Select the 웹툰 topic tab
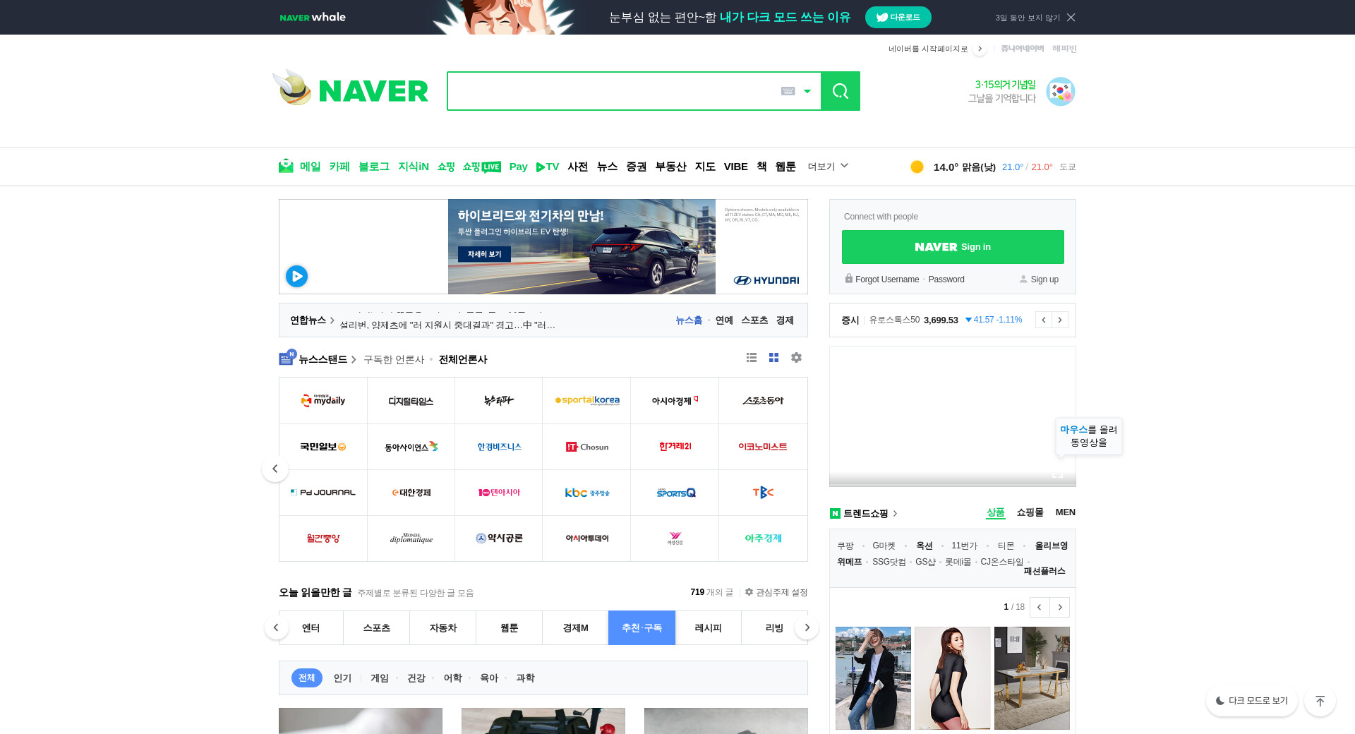 pos(509,627)
